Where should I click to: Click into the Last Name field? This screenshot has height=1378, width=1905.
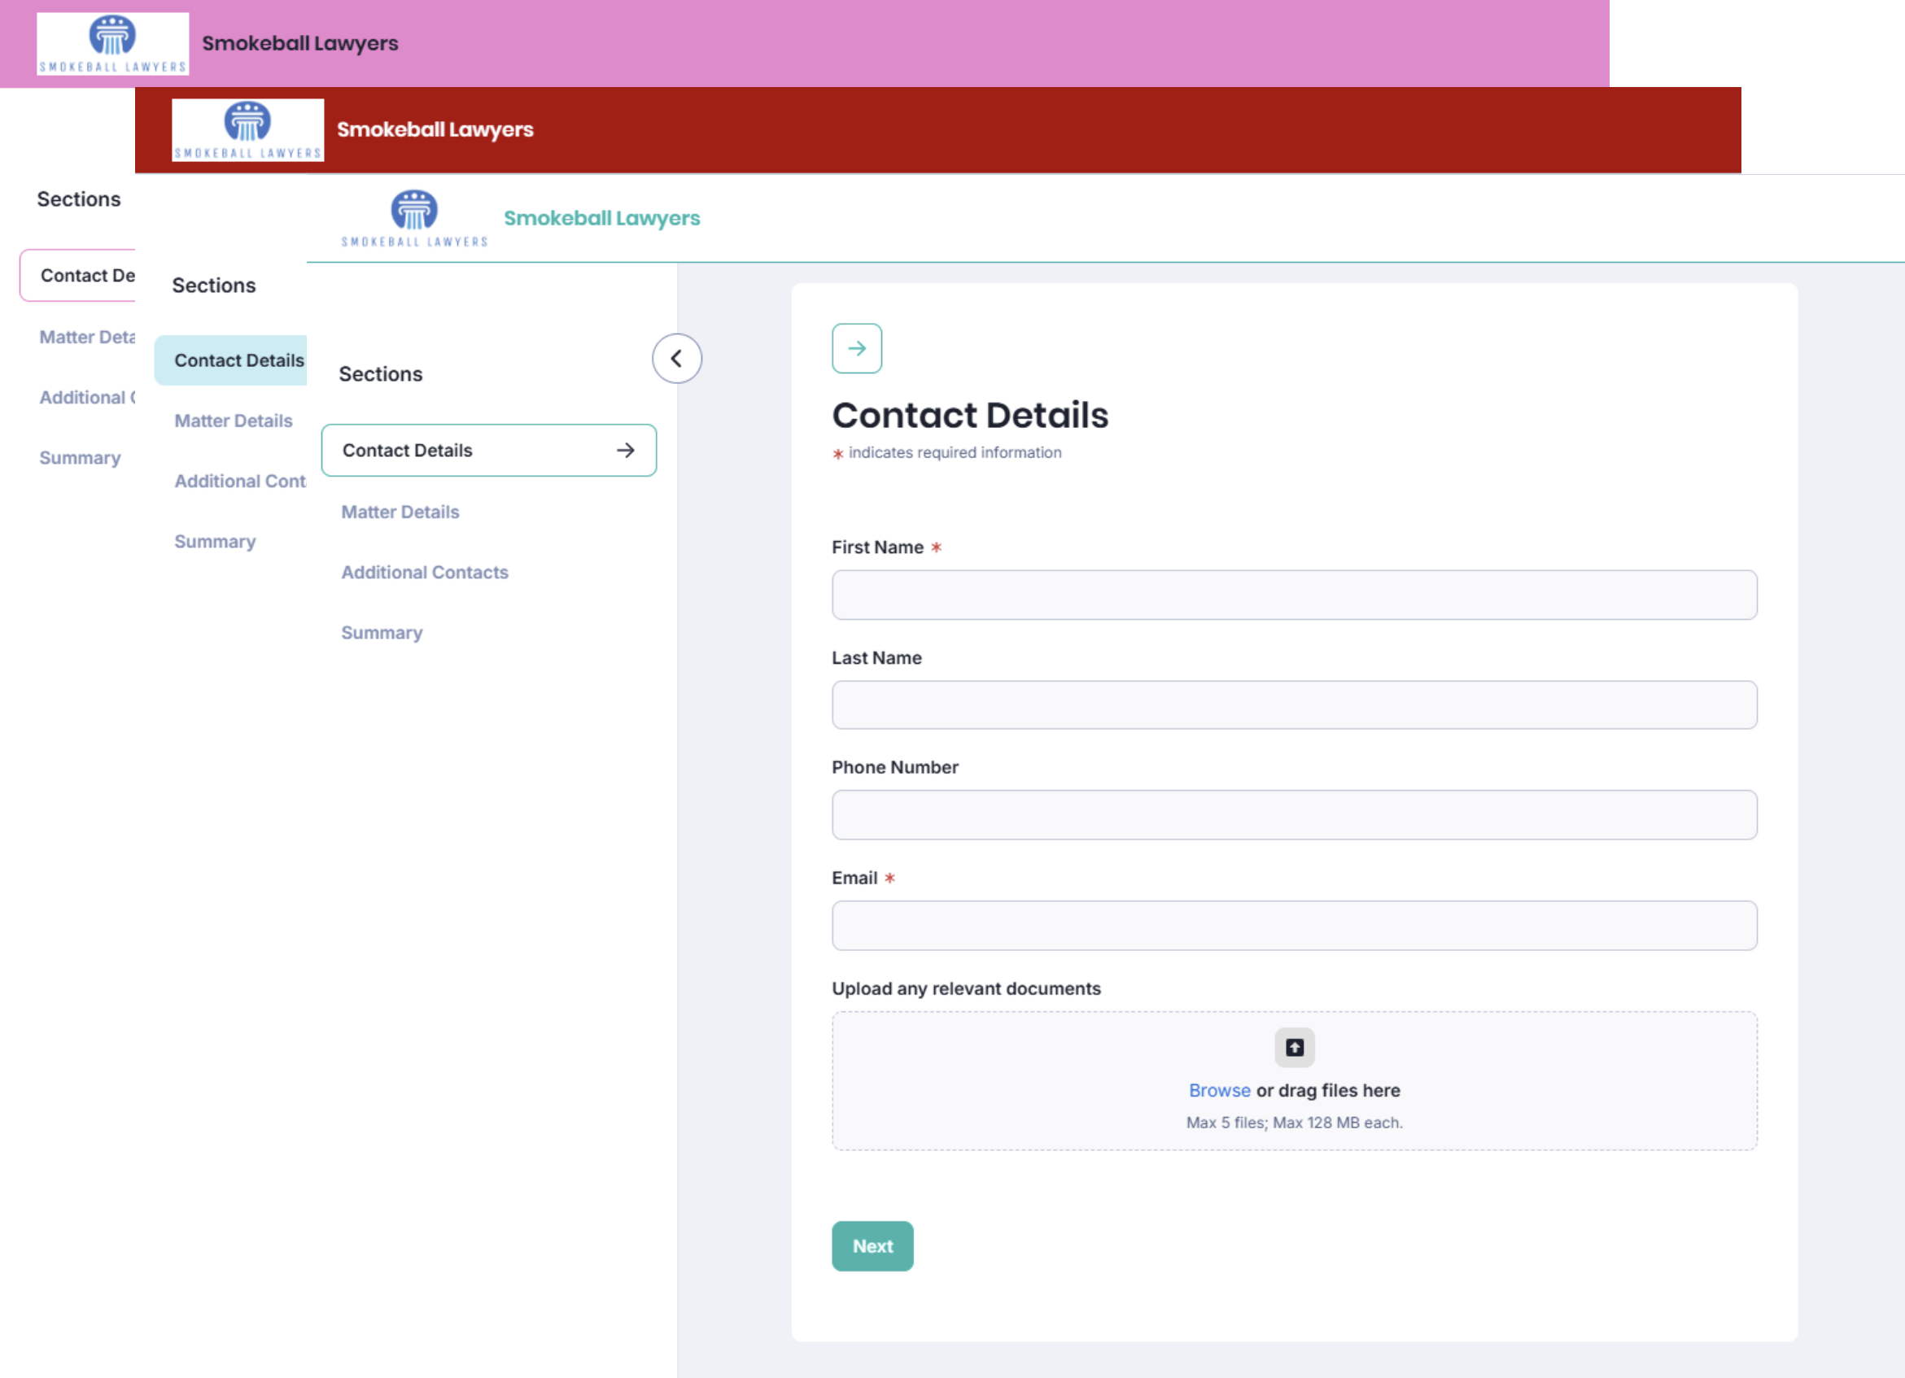click(1294, 704)
